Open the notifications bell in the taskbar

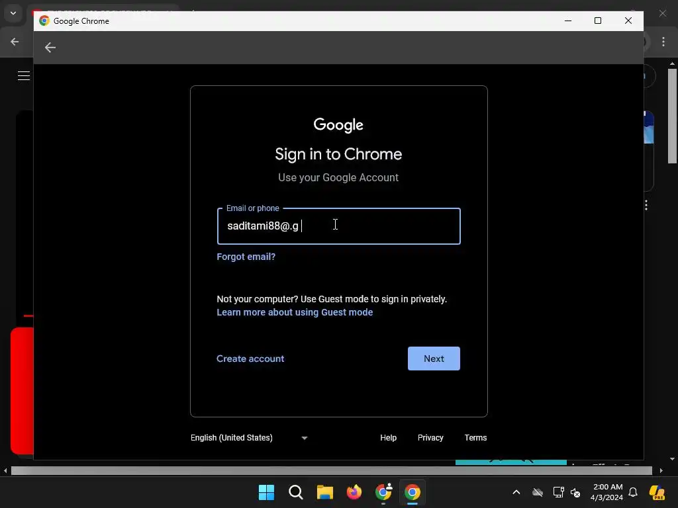633,492
